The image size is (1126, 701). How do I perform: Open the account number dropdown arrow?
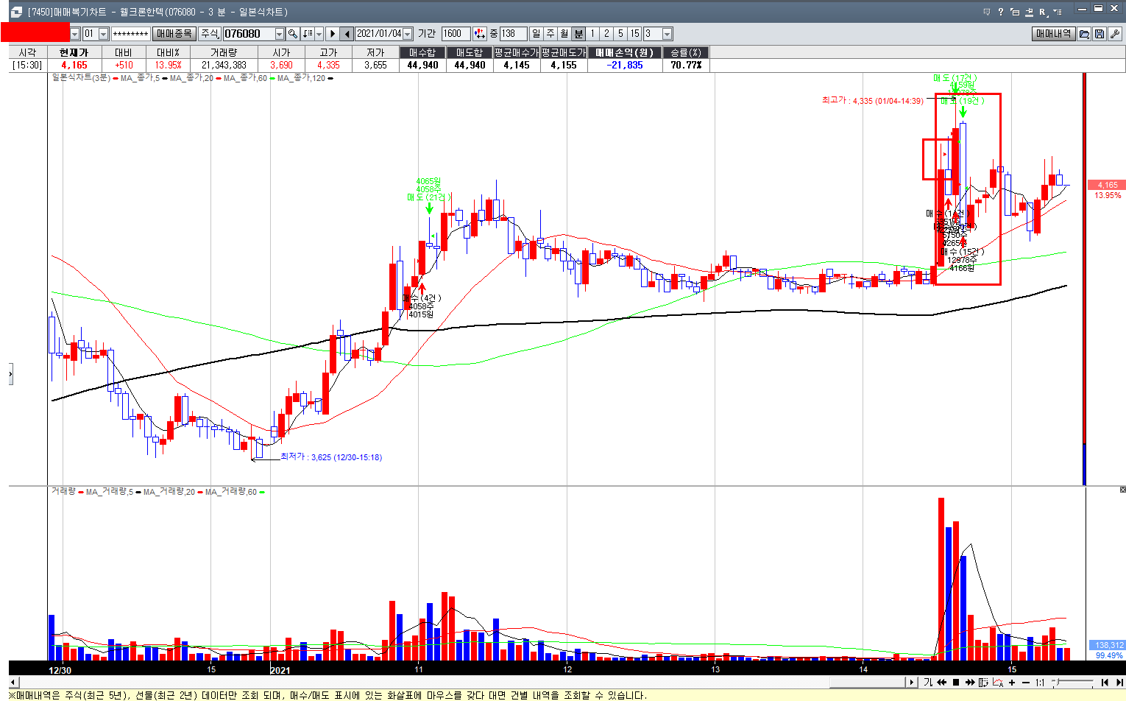click(74, 34)
